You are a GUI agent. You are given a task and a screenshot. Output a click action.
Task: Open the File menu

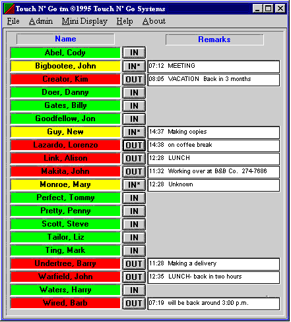tap(13, 21)
